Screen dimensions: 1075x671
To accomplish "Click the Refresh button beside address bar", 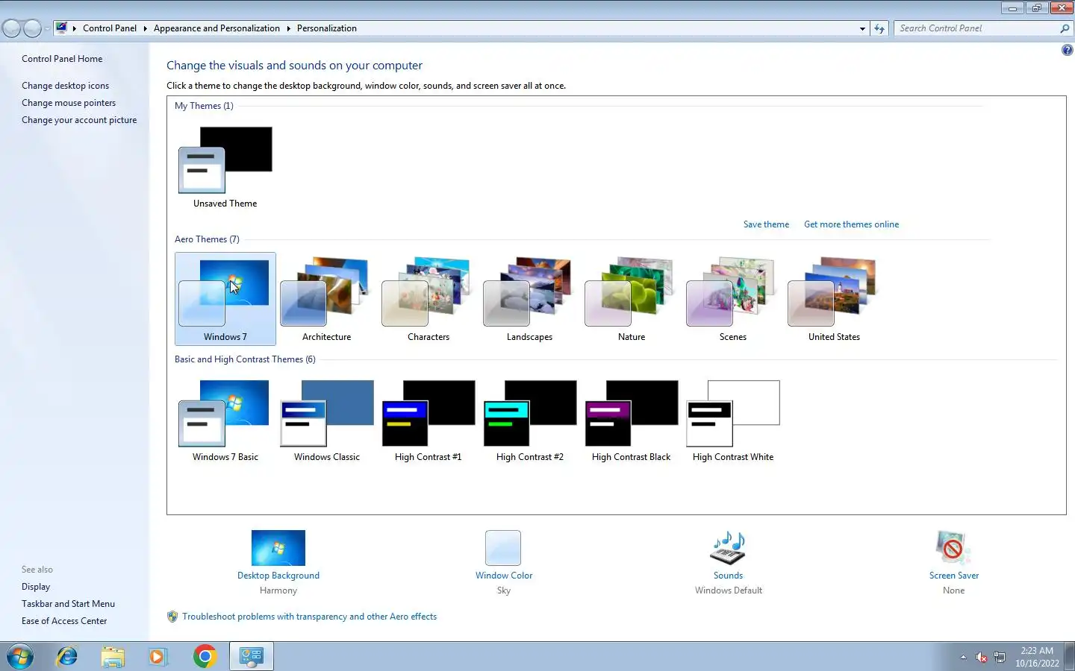I will click(x=879, y=28).
